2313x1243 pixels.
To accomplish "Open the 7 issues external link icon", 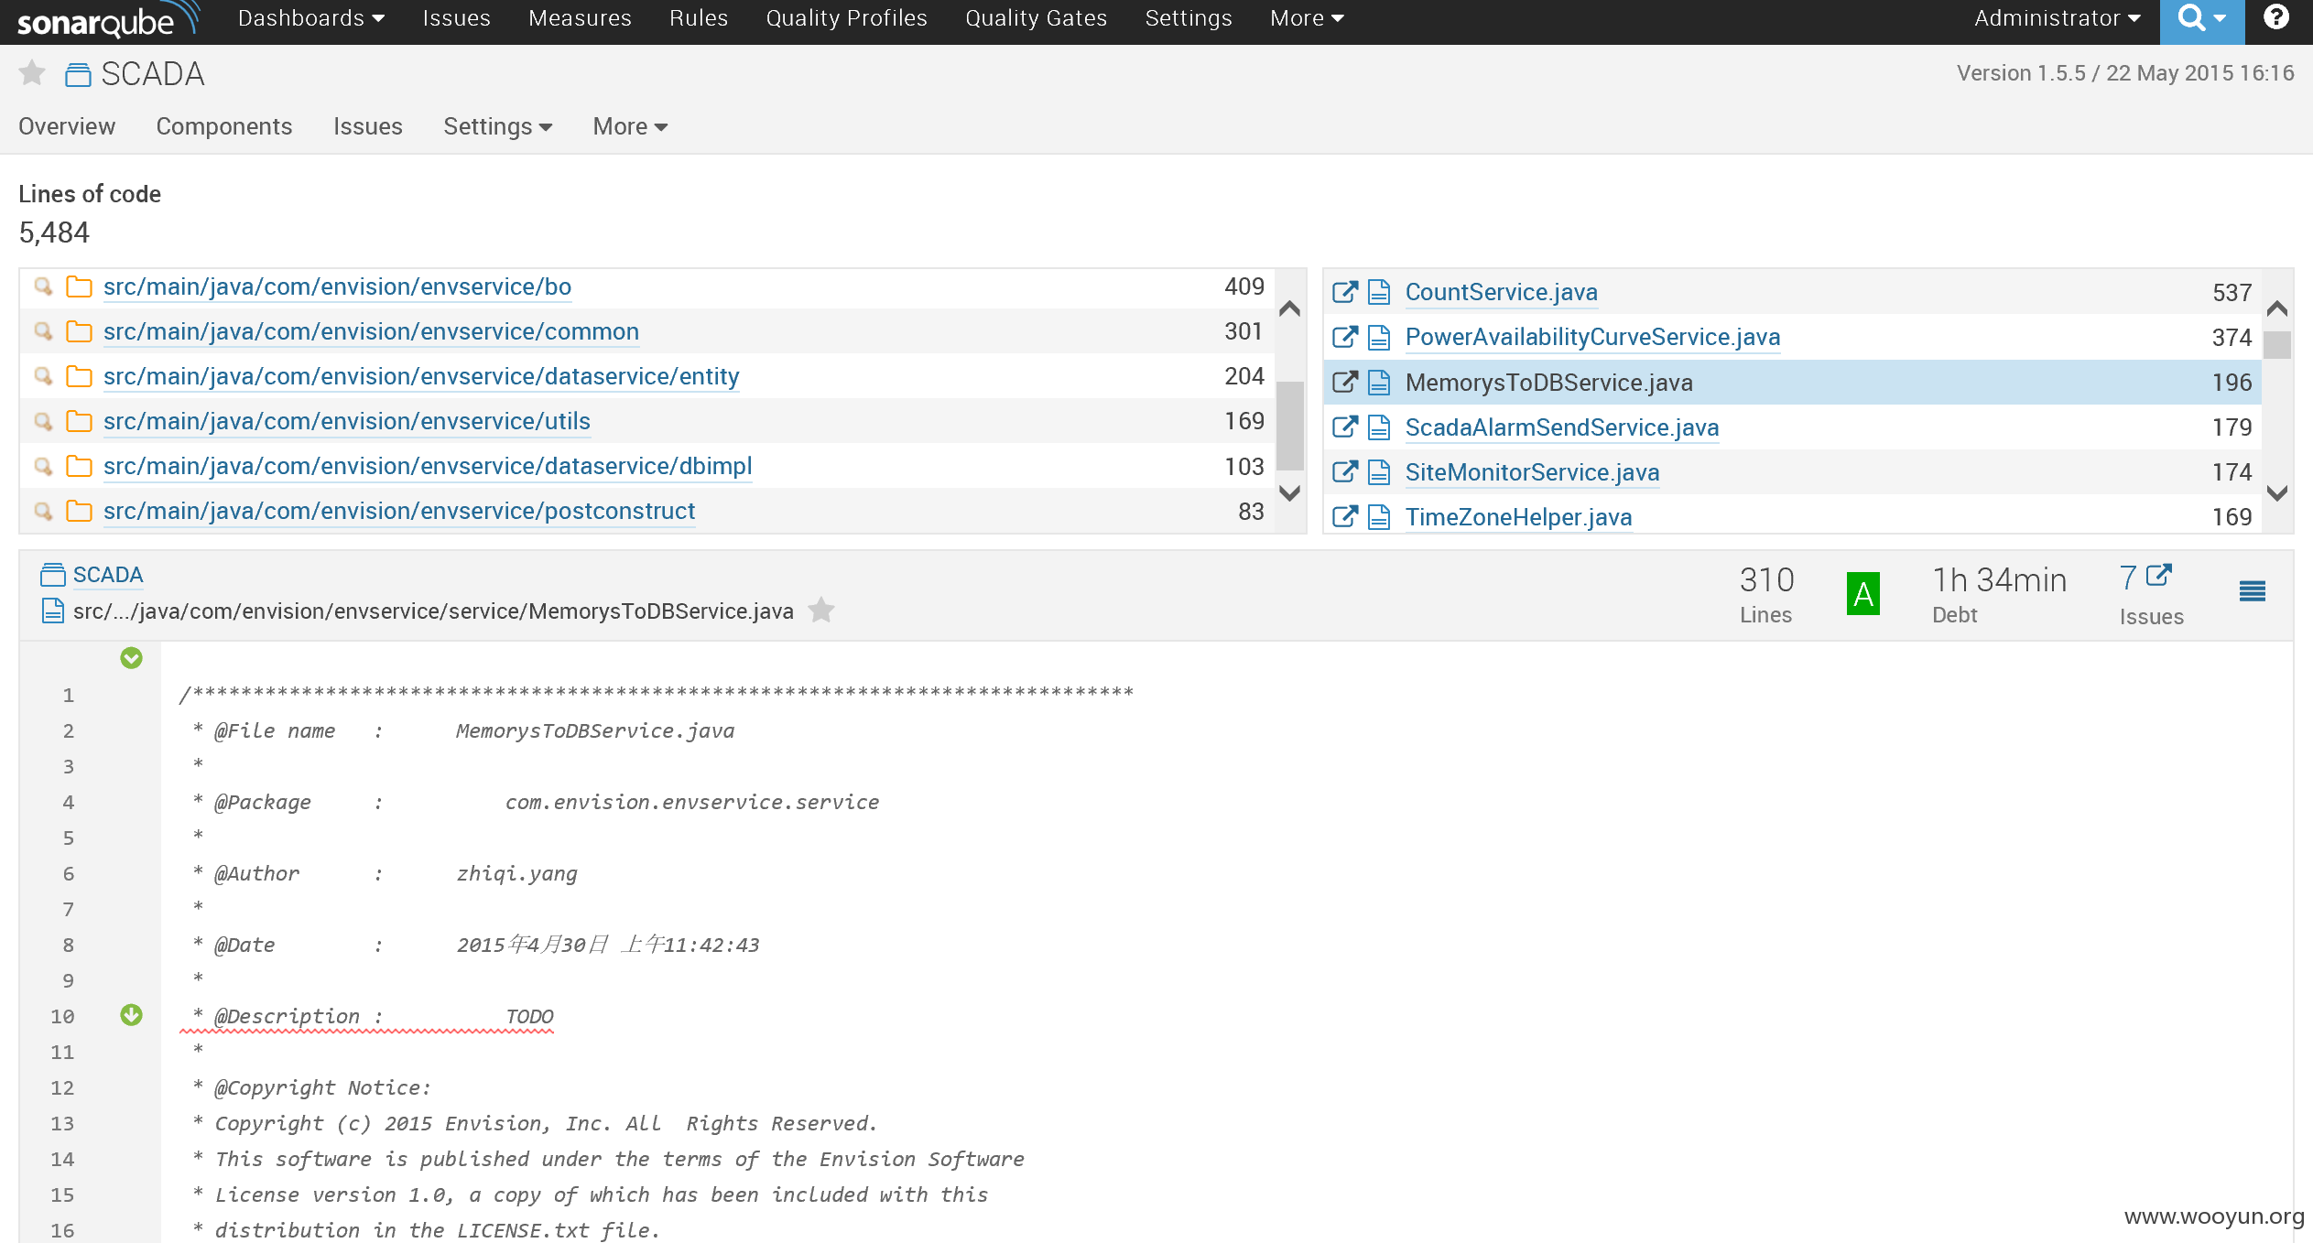I will pos(2159,575).
